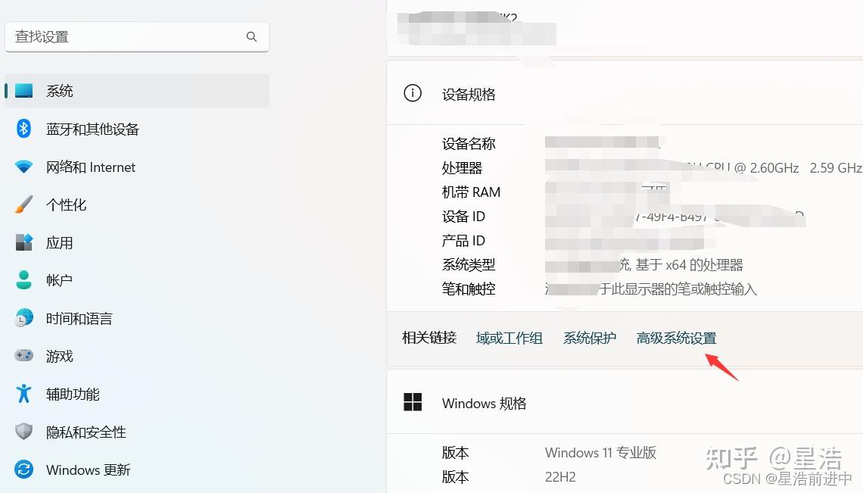
Task: Open 时间和语言 settings
Action: (137, 318)
